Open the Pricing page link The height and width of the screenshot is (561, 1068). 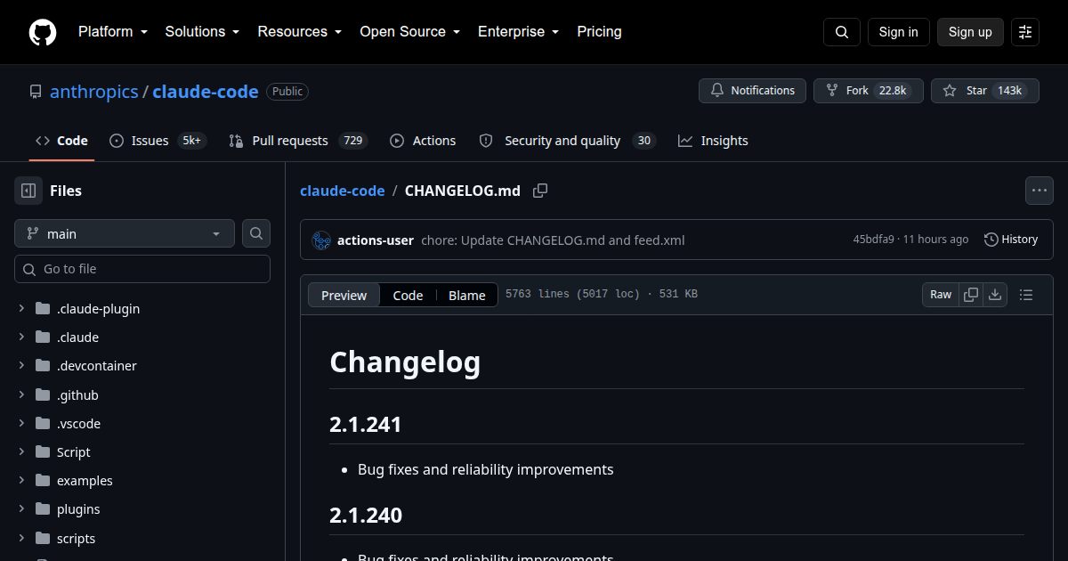pyautogui.click(x=599, y=32)
